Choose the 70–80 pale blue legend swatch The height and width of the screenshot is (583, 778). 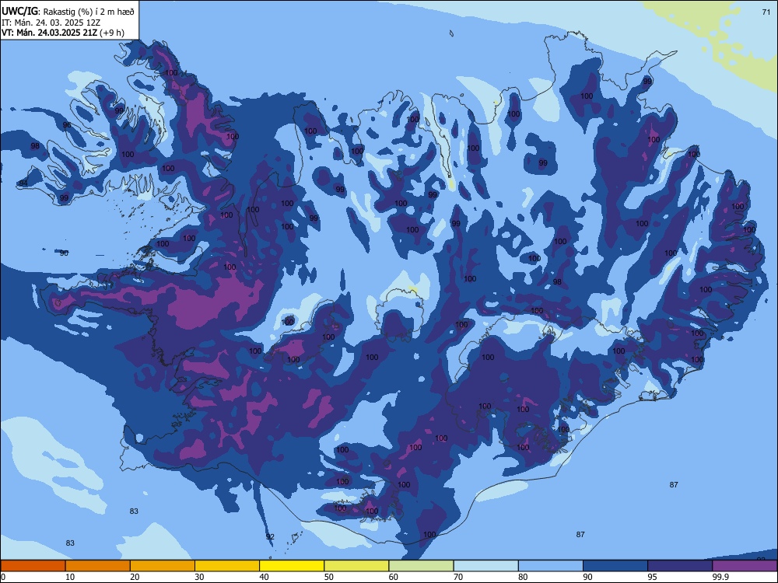click(x=485, y=566)
